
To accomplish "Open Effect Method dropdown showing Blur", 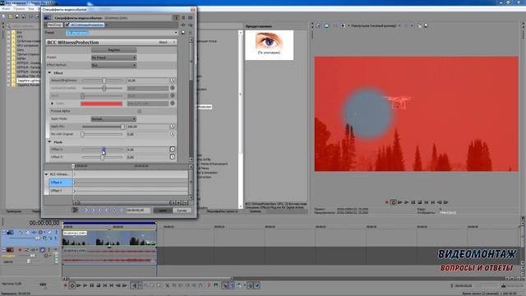I will coord(113,65).
